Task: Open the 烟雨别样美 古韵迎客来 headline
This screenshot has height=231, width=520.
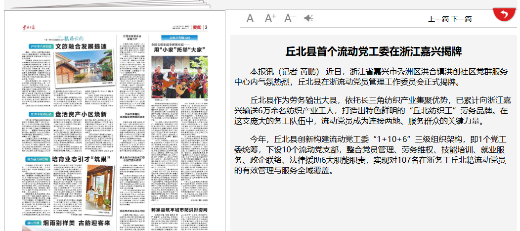Action: point(77,223)
